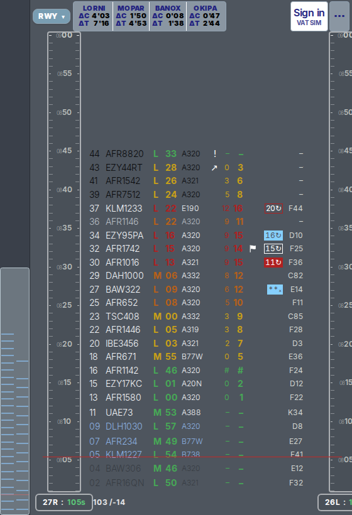Image resolution: width=352 pixels, height=515 pixels.
Task: Click the overview minimap panel
Action: (x=15, y=391)
